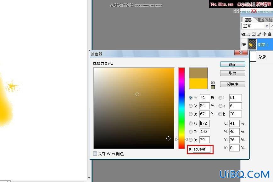This screenshot has height=182, width=273.
Task: Click the brightness field showing 67
Action: 204,114
